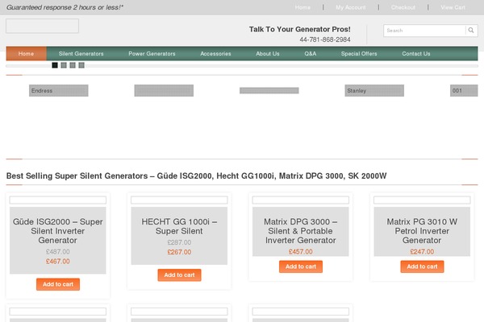Screen dimensions: 484x322
Task: Click the HECHT old price £287.00
Action: [x=179, y=242]
